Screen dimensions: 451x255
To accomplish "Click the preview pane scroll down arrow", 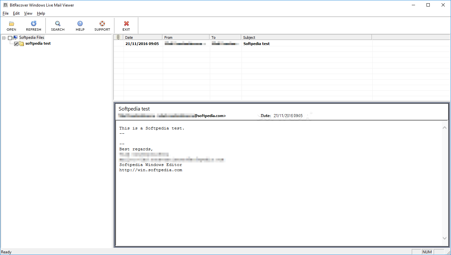I will click(x=444, y=238).
